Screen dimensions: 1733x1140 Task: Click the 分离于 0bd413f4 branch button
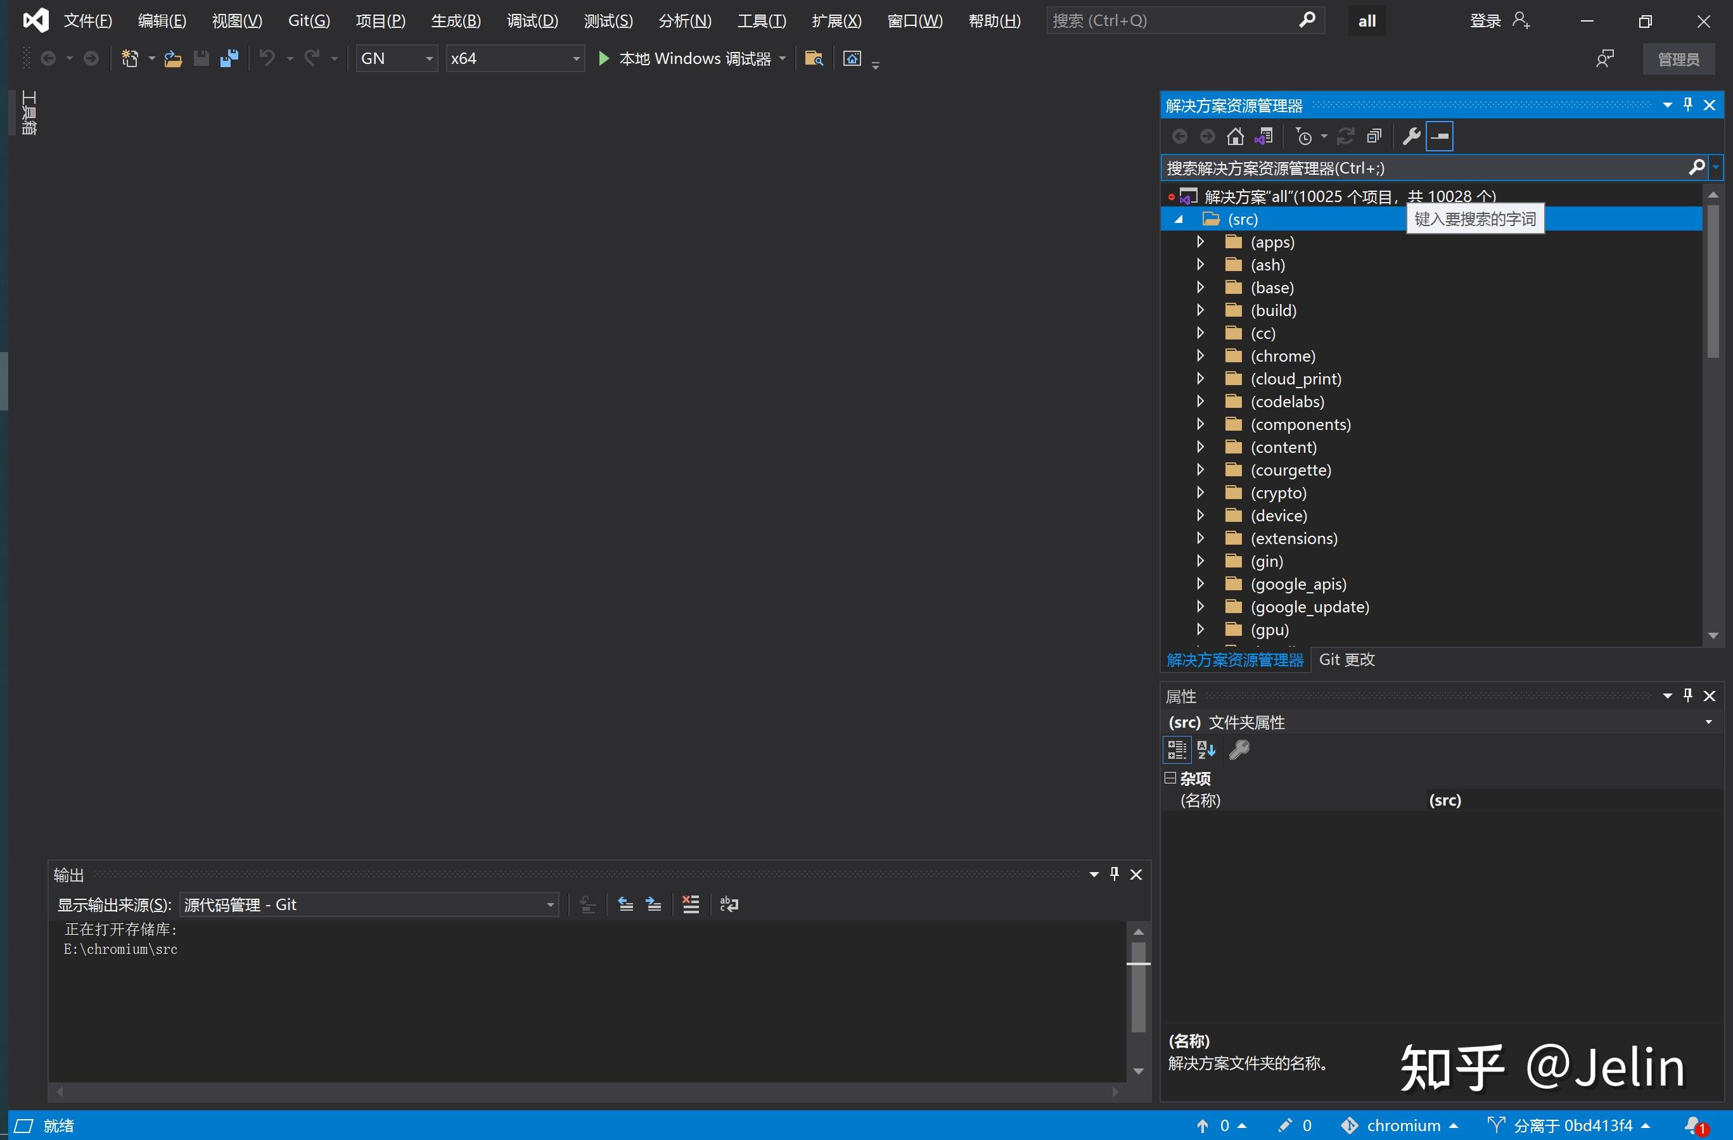[1568, 1125]
